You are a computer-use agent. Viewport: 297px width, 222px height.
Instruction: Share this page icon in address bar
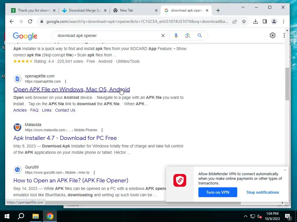pyautogui.click(x=235, y=21)
